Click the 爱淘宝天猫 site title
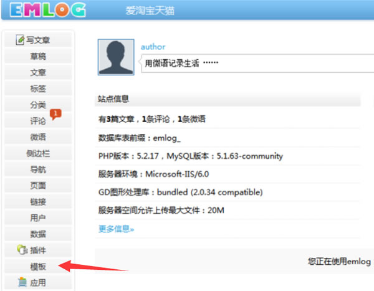Viewport: 374px width, 291px height. pyautogui.click(x=150, y=11)
